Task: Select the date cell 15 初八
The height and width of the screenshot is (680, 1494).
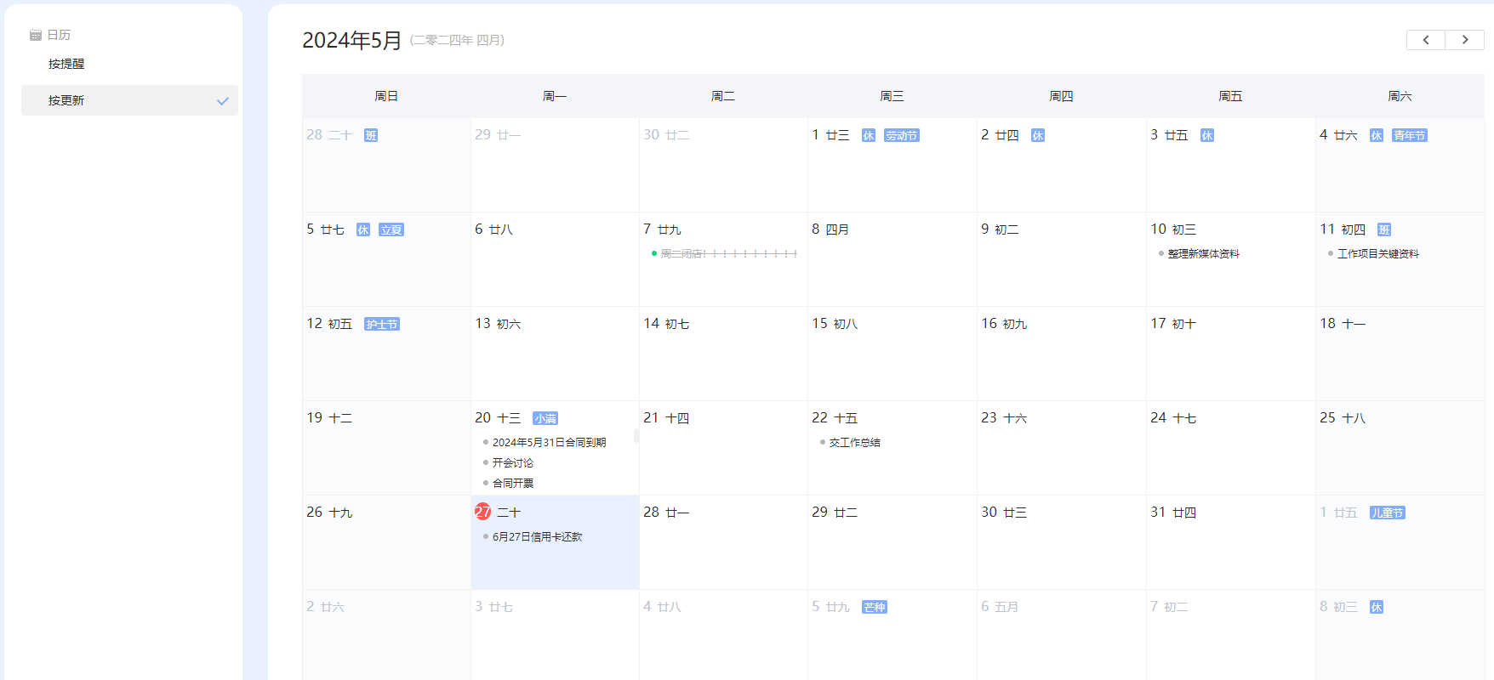Action: pos(892,354)
